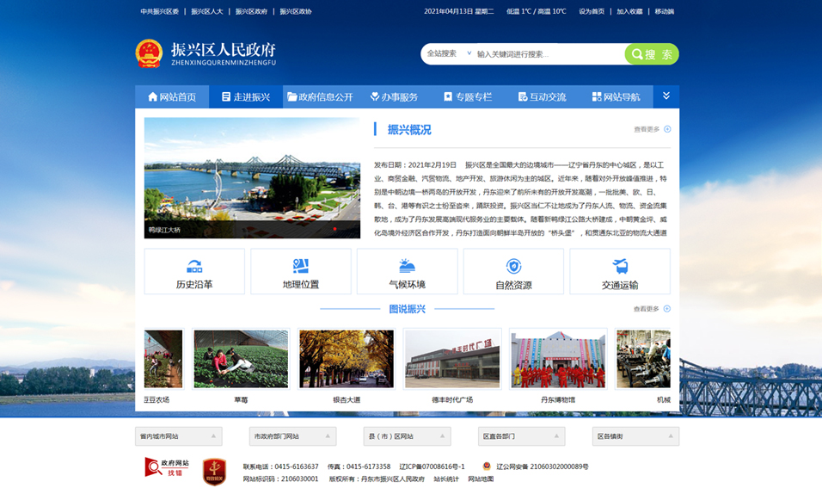Expand the 市政府部门网站 dropdown
The height and width of the screenshot is (494, 822).
(292, 436)
